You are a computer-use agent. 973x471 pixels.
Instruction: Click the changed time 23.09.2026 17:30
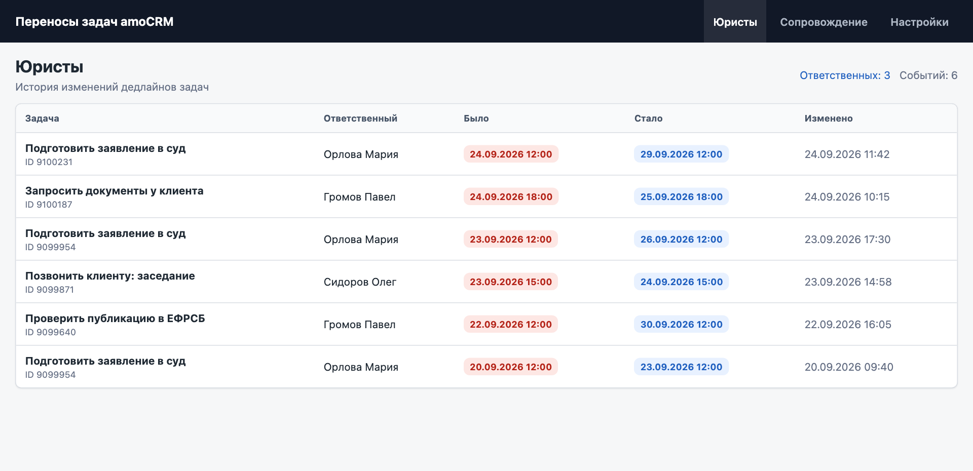click(x=847, y=240)
